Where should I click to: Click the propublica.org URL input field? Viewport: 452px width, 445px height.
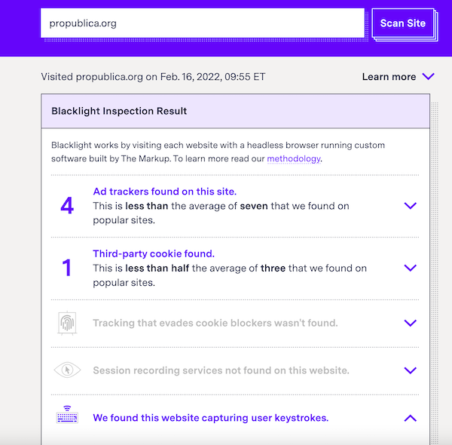203,23
